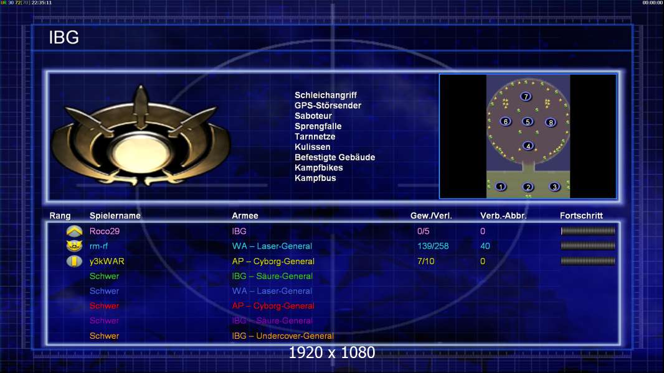Click rm-rf's disconnect count 40
This screenshot has height=373, width=664.
coord(485,246)
